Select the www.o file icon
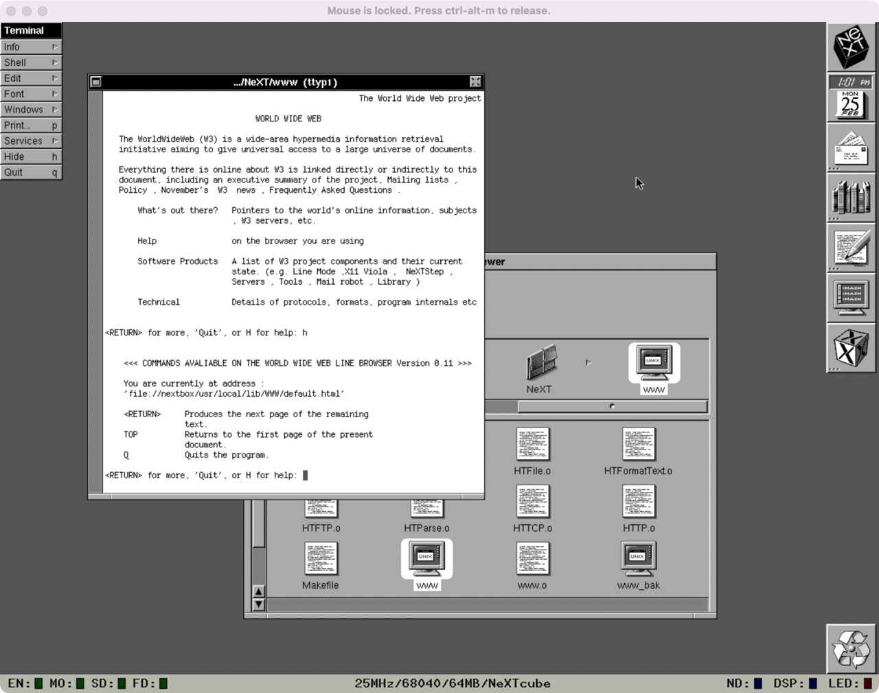879x693 pixels. click(x=532, y=559)
